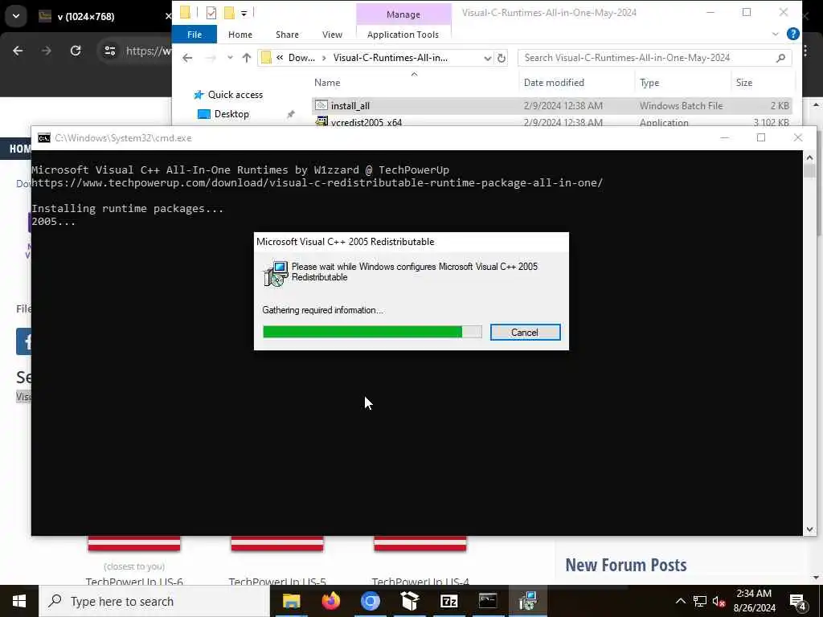Sort files by Name column
Image resolution: width=823 pixels, height=617 pixels.
pos(327,83)
